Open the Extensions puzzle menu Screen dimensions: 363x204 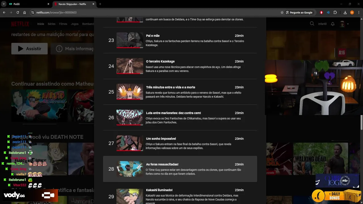point(335,12)
